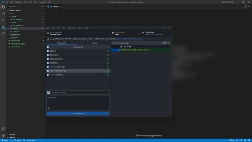Close the Get Started tab
Image resolution: width=252 pixels, height=142 pixels.
pos(60,7)
